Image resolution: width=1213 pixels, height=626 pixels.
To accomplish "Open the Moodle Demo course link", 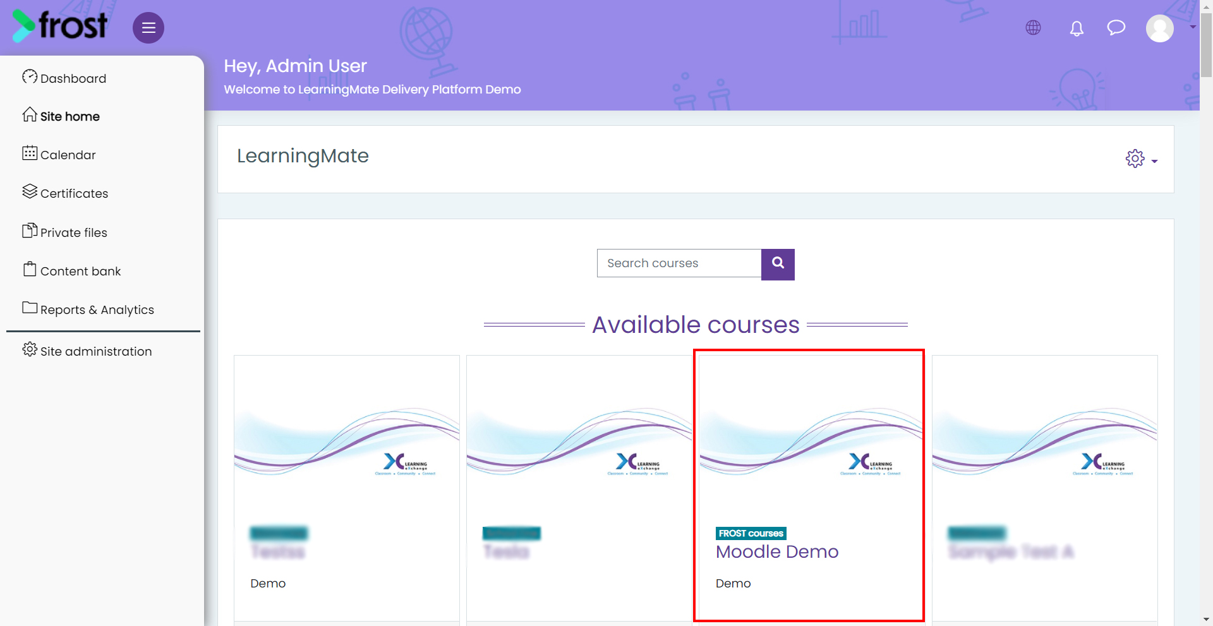I will (777, 551).
